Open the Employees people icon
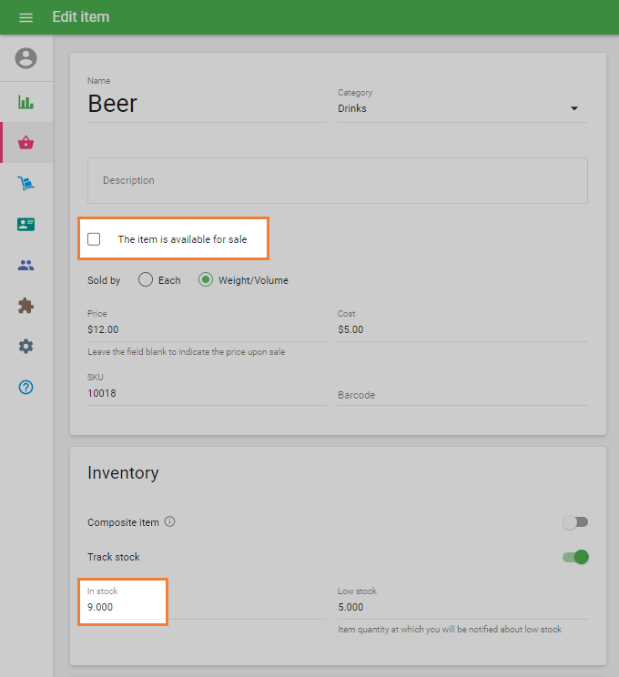 click(26, 265)
